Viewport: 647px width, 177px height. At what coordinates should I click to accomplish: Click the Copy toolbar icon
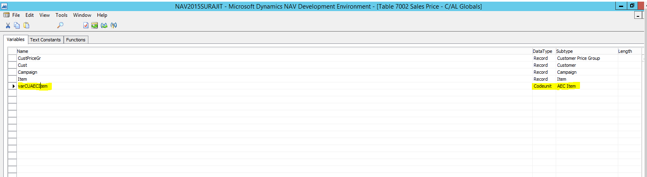tap(17, 25)
